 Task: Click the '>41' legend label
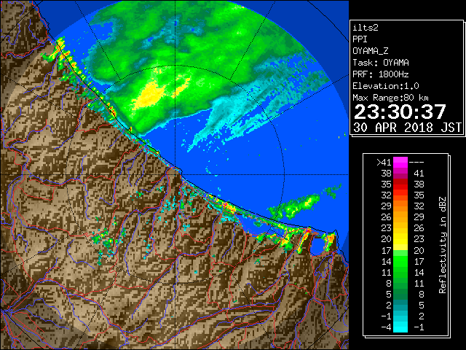[384, 163]
